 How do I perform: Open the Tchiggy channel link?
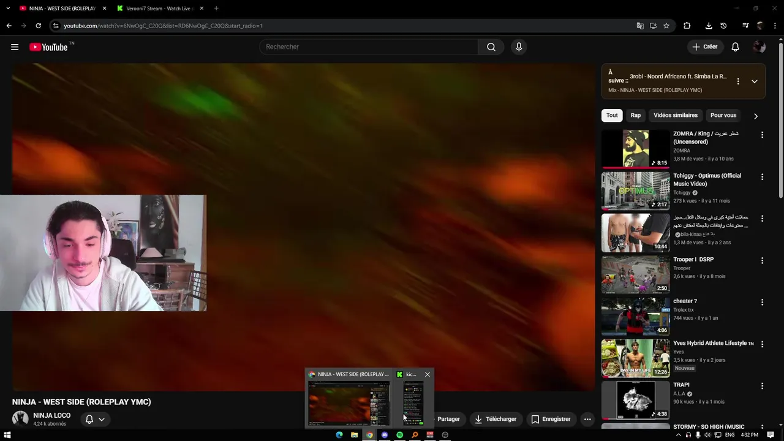point(682,192)
